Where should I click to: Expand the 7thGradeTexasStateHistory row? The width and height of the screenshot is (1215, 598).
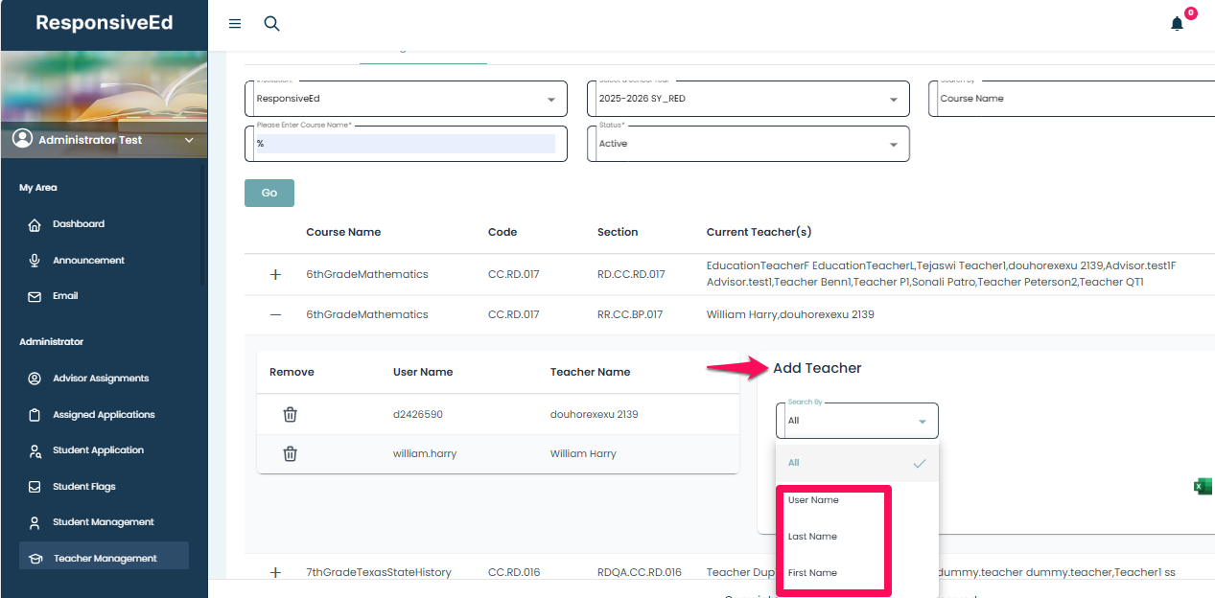(x=275, y=572)
